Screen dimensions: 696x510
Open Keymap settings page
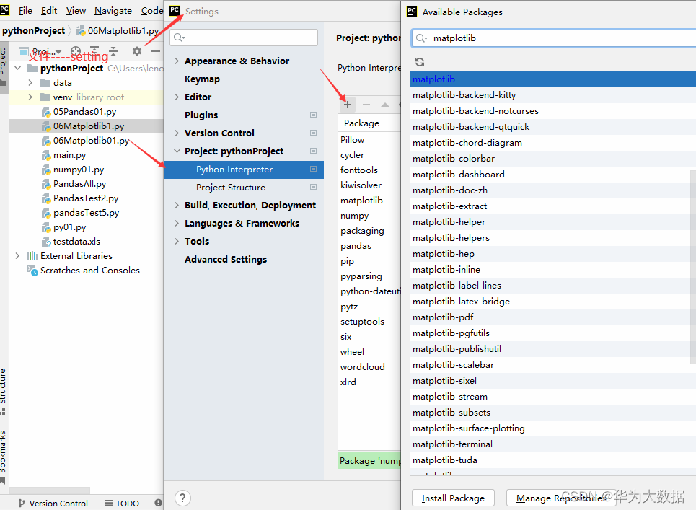[202, 79]
